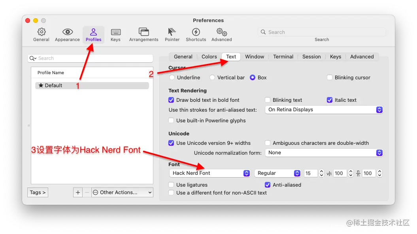Switch to the profile Advanced tab
Viewport: 417px width, 234px height.
(x=362, y=57)
